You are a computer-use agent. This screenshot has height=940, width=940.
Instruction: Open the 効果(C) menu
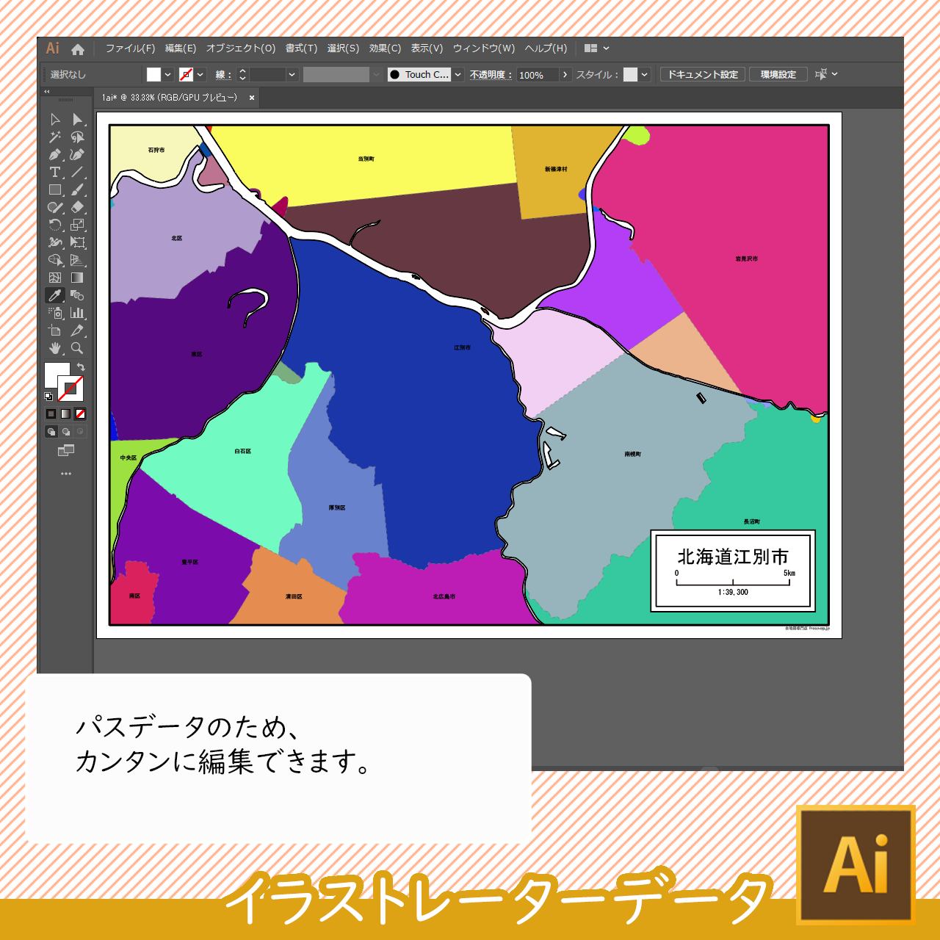pos(385,48)
